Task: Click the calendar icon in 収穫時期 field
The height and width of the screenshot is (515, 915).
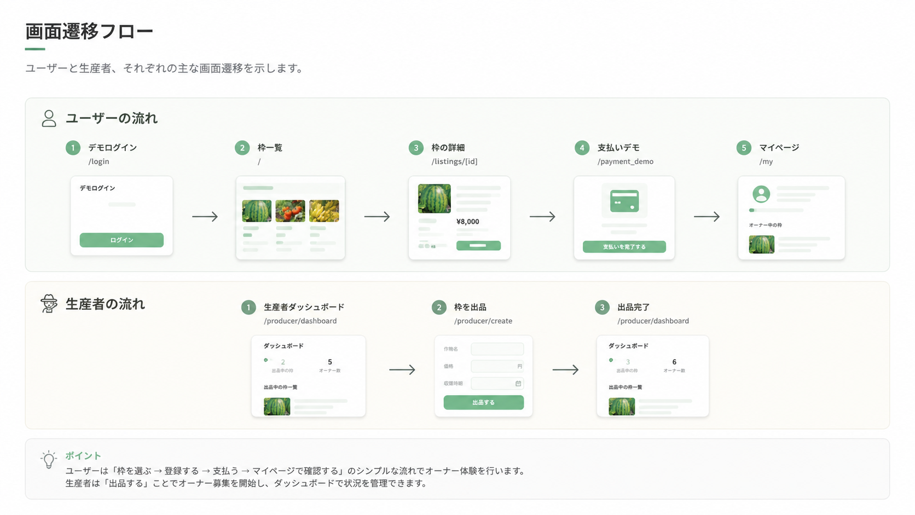Action: point(518,384)
